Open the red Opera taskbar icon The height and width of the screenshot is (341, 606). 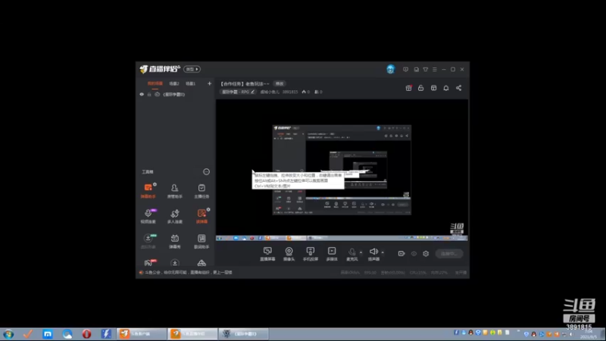pyautogui.click(x=86, y=334)
